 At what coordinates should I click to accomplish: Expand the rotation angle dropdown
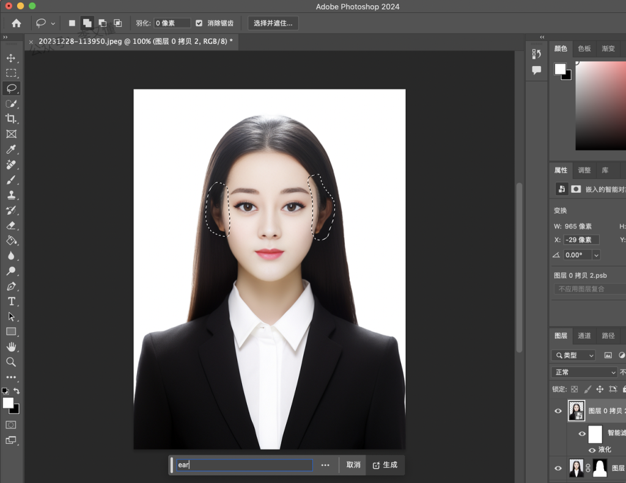596,255
